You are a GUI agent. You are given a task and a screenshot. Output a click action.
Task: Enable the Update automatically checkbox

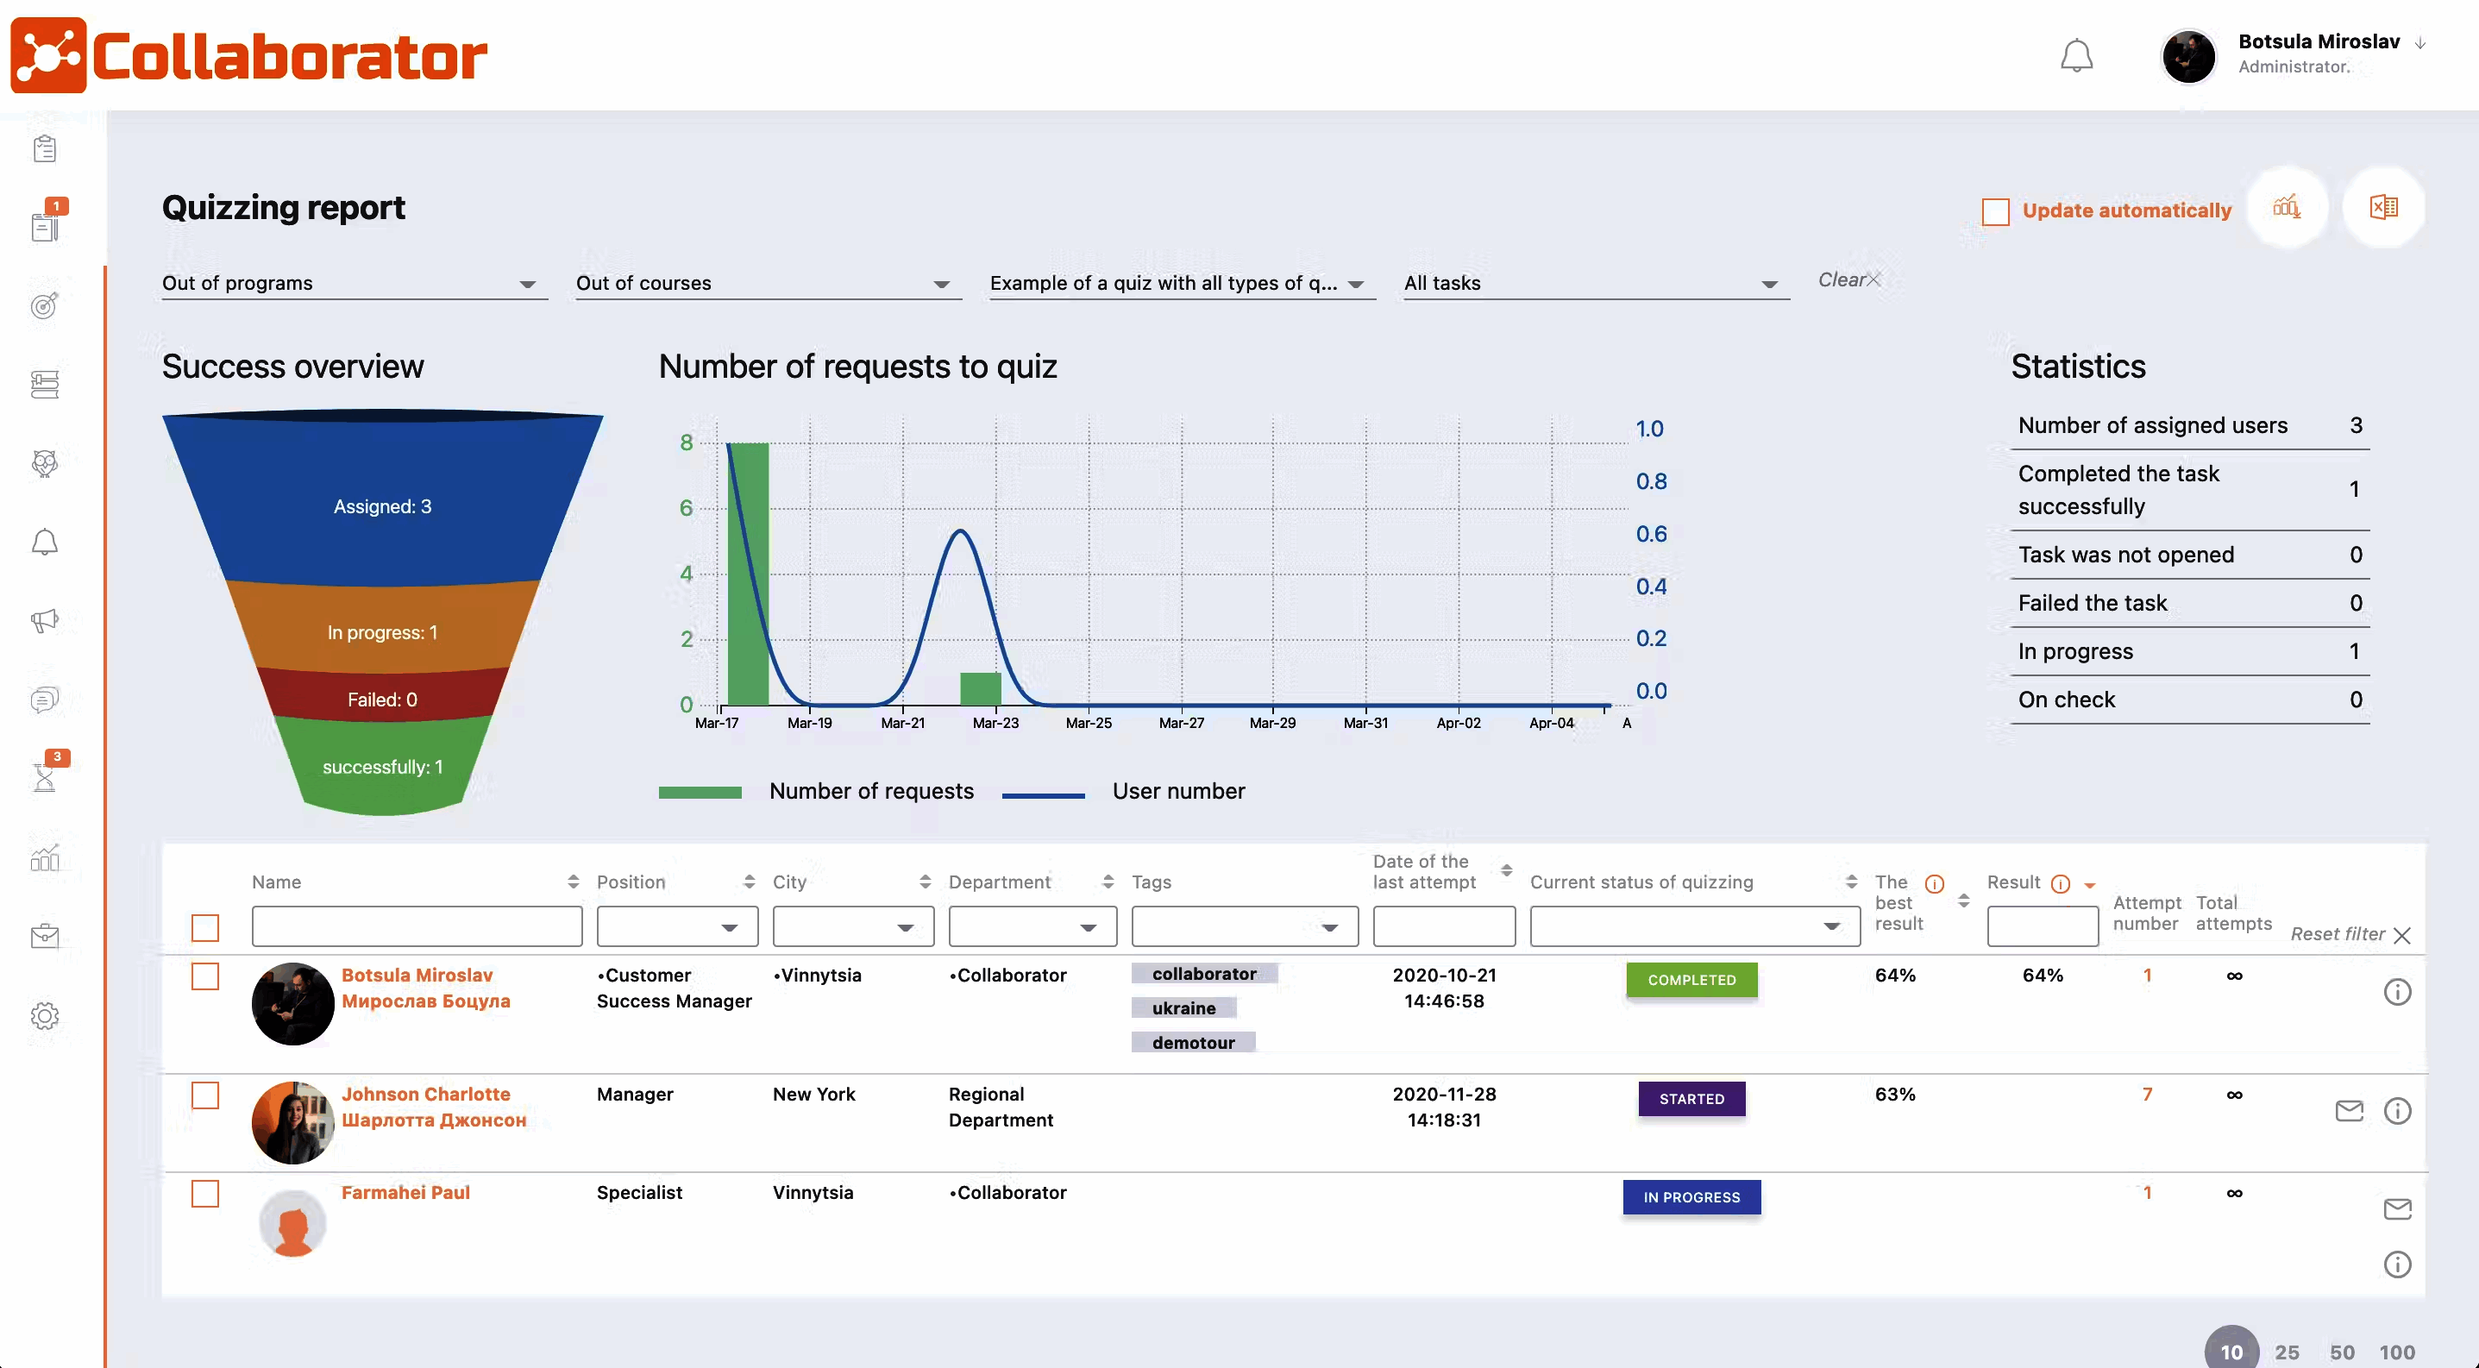1996,210
